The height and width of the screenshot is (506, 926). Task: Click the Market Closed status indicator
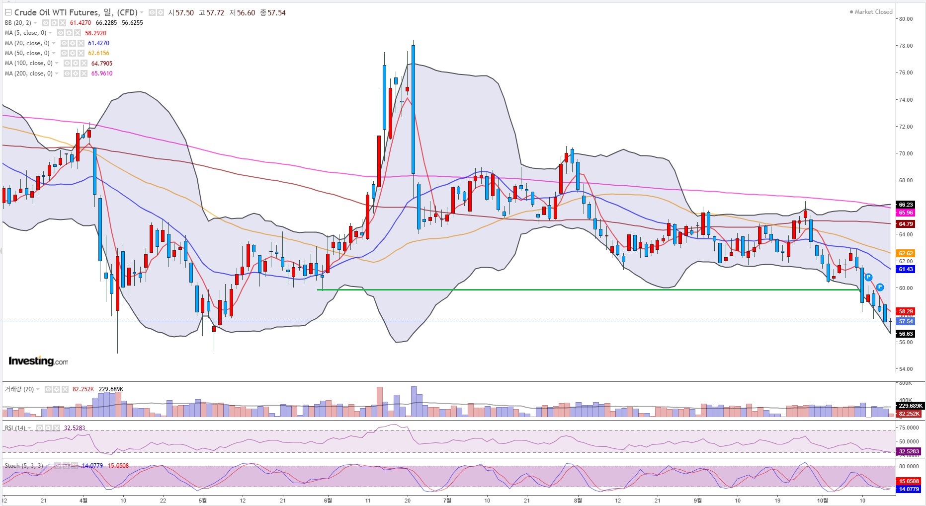(x=871, y=12)
